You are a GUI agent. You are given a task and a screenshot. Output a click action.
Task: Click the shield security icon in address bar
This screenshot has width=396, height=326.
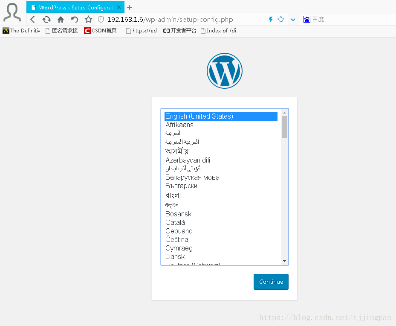click(101, 19)
